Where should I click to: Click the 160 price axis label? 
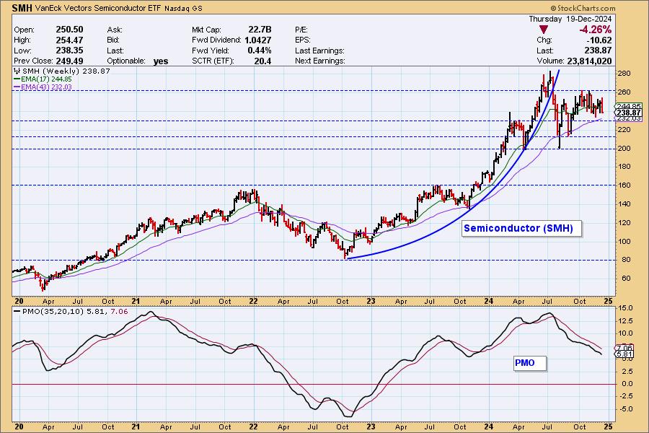(624, 185)
